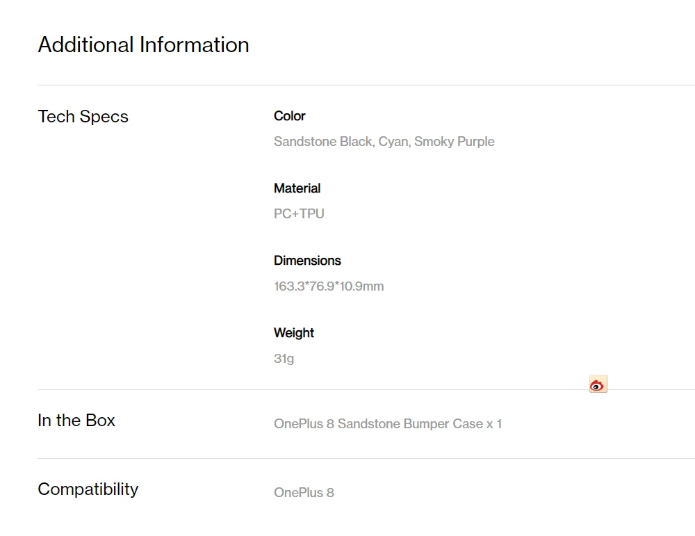Select the 163.3*76.9*10.9mm dimensions value

coord(329,286)
